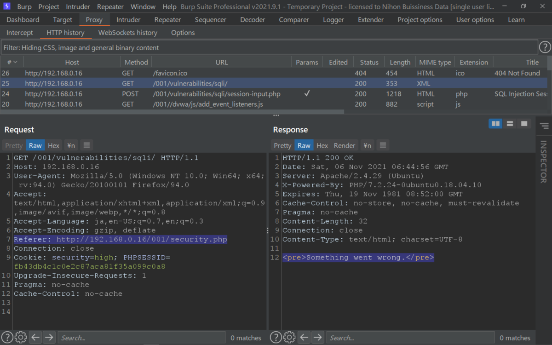The image size is (552, 345).
Task: Toggle non-printable chars \n in Request pane
Action: pyautogui.click(x=71, y=145)
